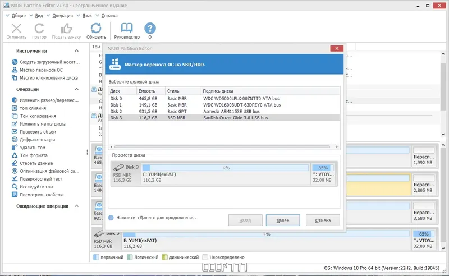Click the Логический legend swatch
This screenshot has width=449, height=276.
coord(130,257)
